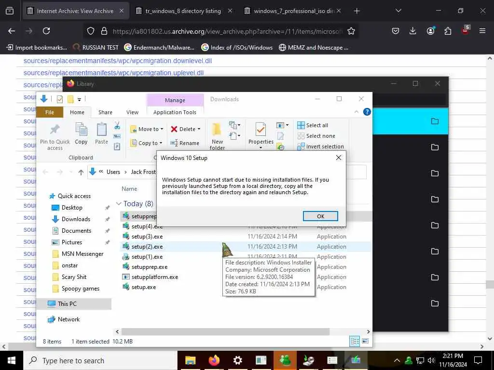The image size is (494, 370).
Task: Click the Manage contextual tab
Action: 175,100
